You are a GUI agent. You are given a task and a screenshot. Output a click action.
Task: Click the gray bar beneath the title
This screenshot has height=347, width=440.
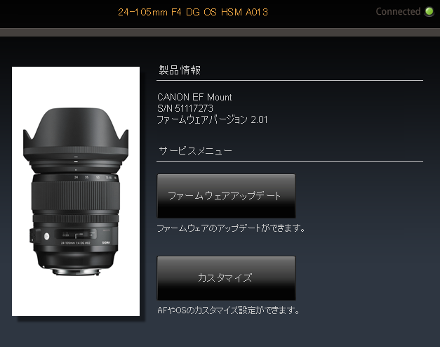pyautogui.click(x=220, y=32)
